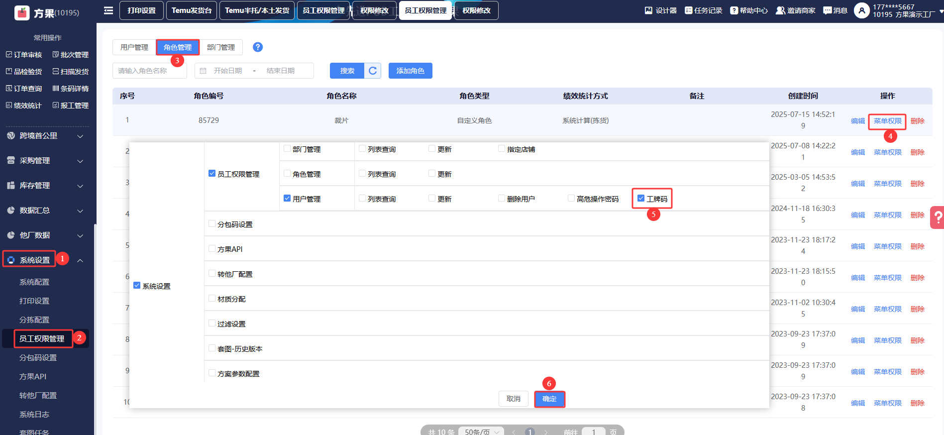Enable the 删除用户 permission checkbox

click(502, 199)
